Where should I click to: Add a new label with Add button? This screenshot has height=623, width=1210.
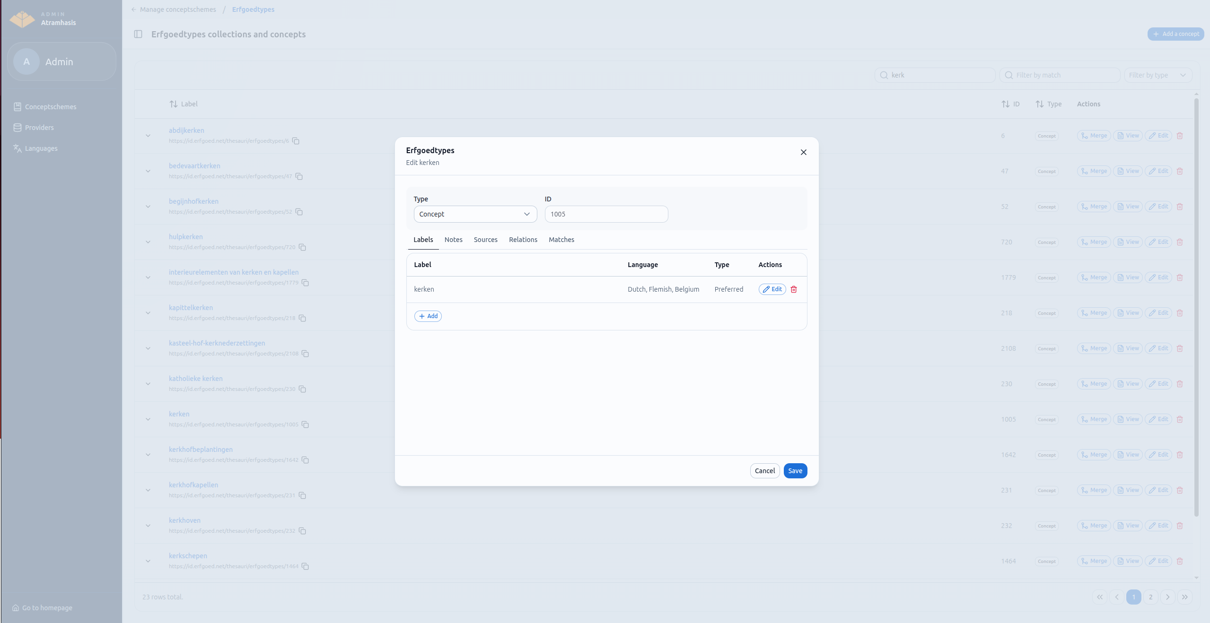(428, 316)
